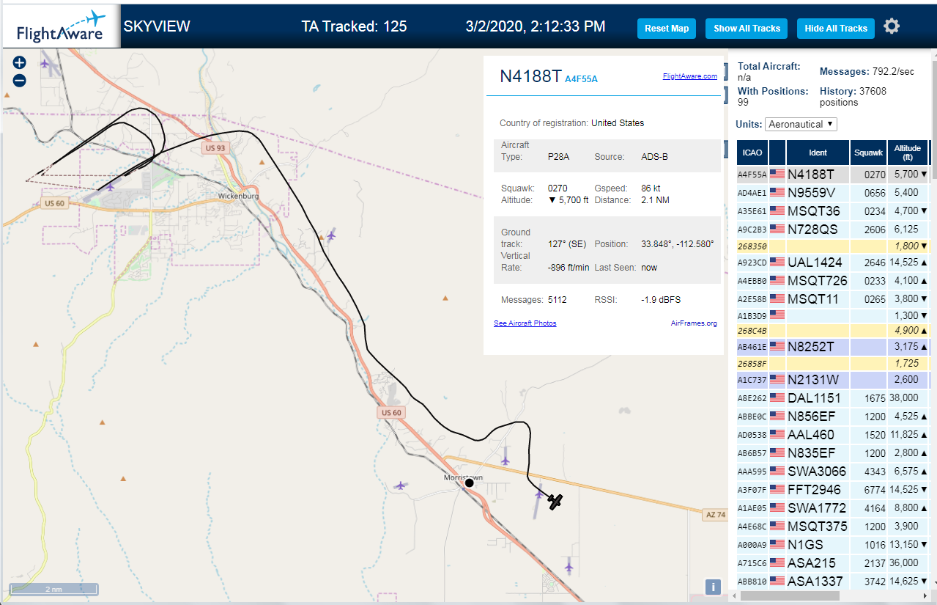Click the FlightAware logo

pyautogui.click(x=60, y=27)
